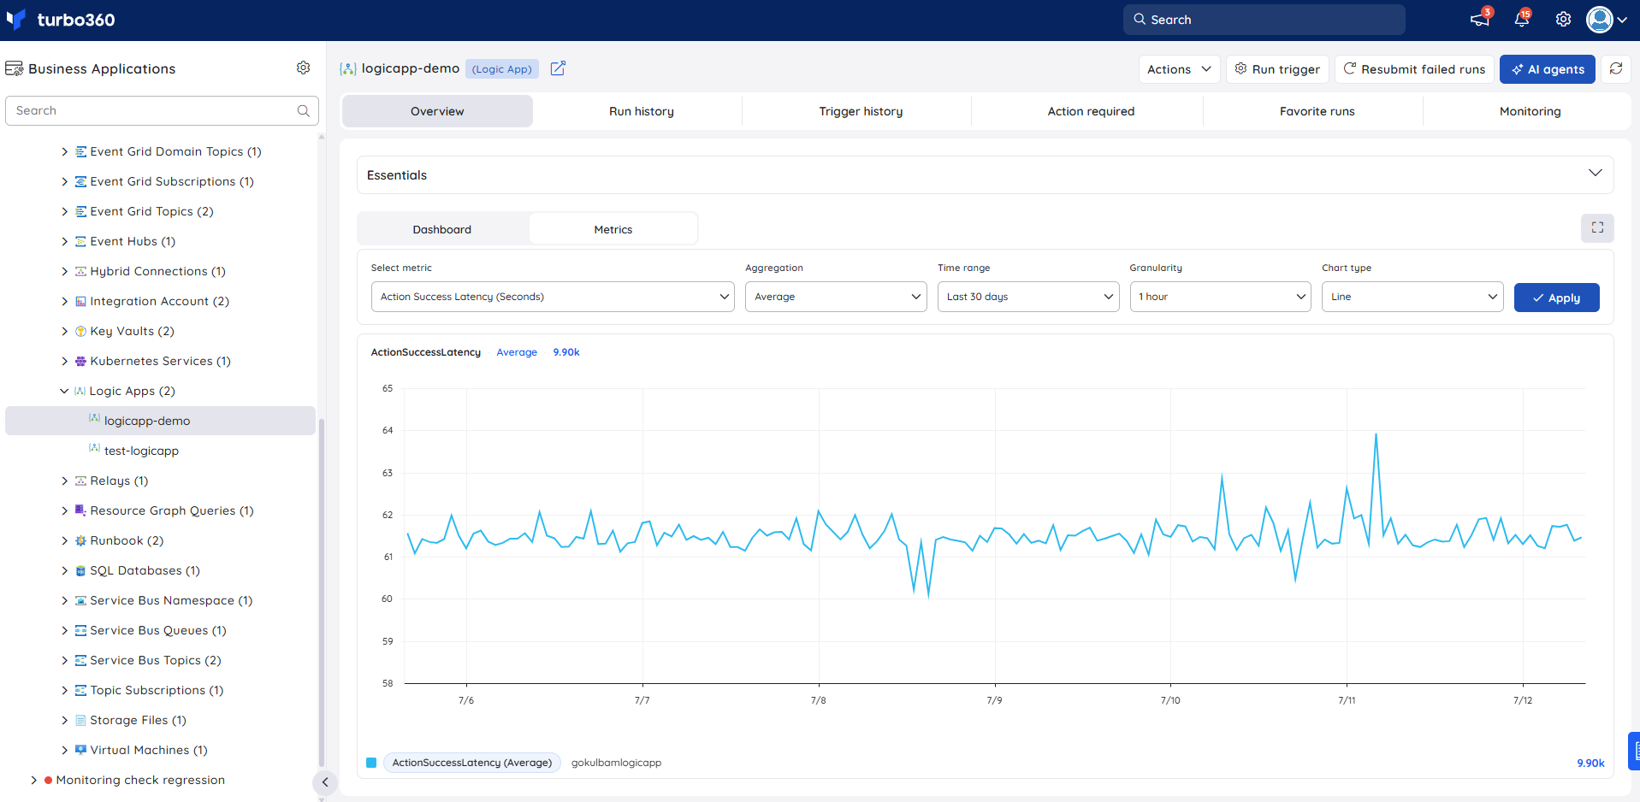
Task: Collapse the sidebar with arrow button
Action: click(x=325, y=781)
